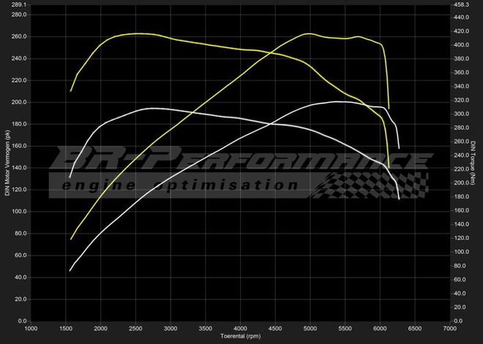
Task: Click the 1000 tick on the rpm axis
Action: pyautogui.click(x=31, y=329)
